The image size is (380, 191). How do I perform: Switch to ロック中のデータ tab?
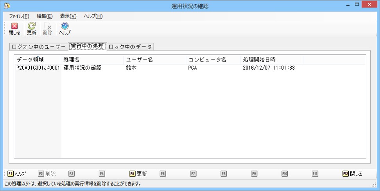pos(131,47)
